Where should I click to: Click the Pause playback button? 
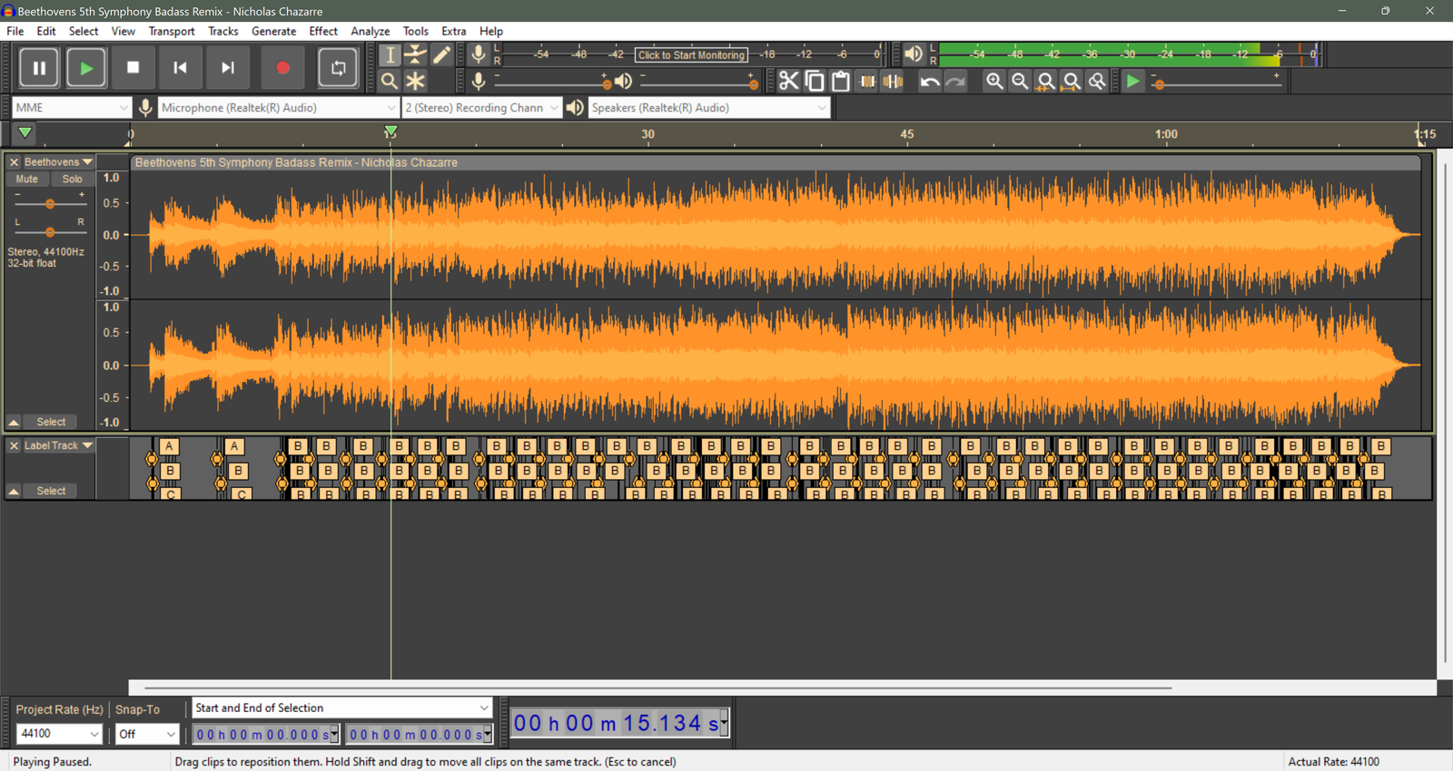(39, 68)
